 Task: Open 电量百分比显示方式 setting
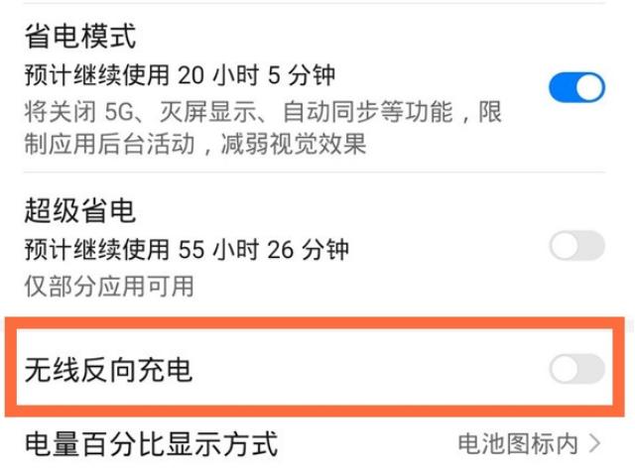[151, 442]
